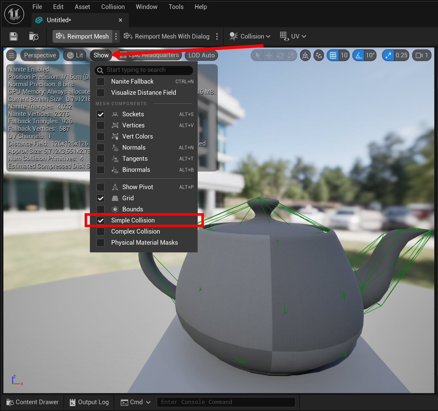Open scale snap value 0.25
This screenshot has width=438, height=411.
402,55
